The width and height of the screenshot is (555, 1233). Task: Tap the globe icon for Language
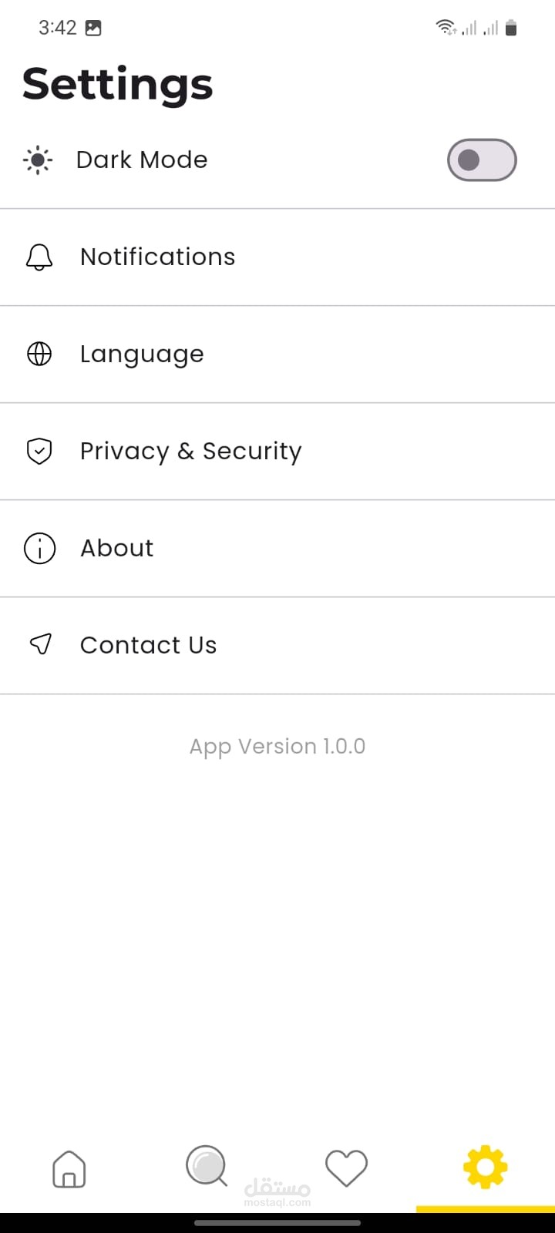click(39, 354)
